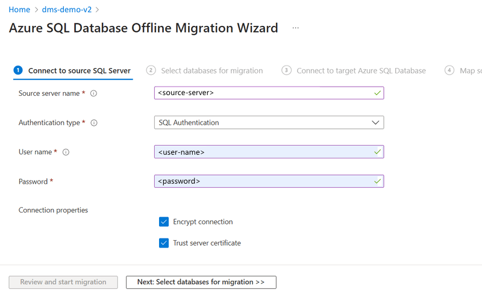Click the Trust server certificate label text
This screenshot has width=482, height=298.
207,243
